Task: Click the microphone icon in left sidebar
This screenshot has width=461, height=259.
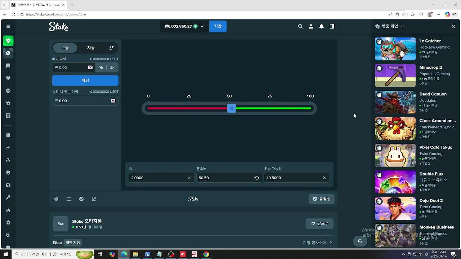Action: (8, 197)
